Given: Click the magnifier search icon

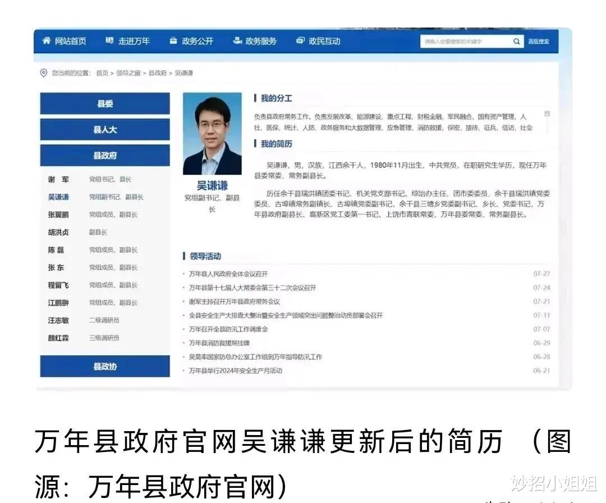Looking at the screenshot, I should (516, 42).
